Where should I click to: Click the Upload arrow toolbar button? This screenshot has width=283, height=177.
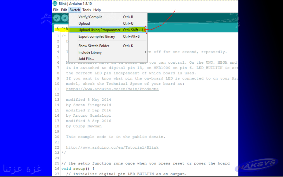(x=64, y=18)
